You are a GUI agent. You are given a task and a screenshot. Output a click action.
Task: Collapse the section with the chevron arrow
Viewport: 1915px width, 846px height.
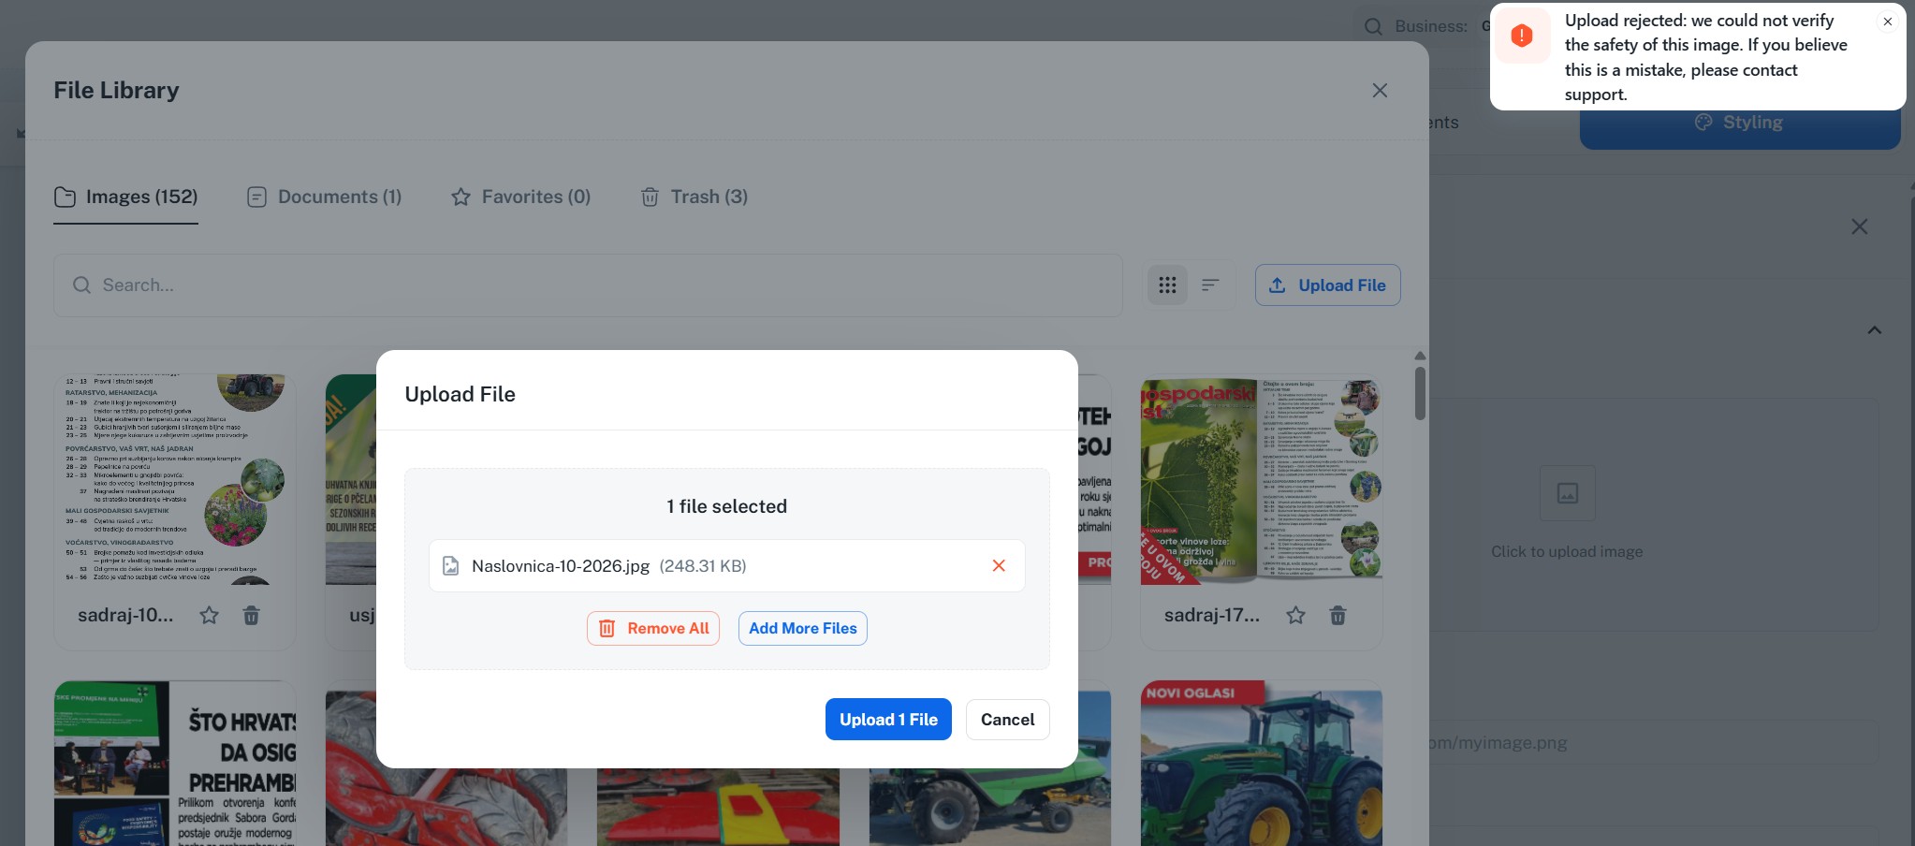point(1875,330)
